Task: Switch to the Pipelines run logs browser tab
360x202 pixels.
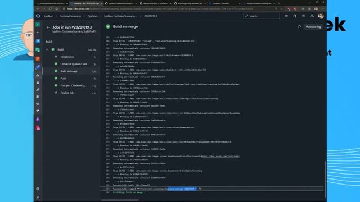Action: coord(86,4)
